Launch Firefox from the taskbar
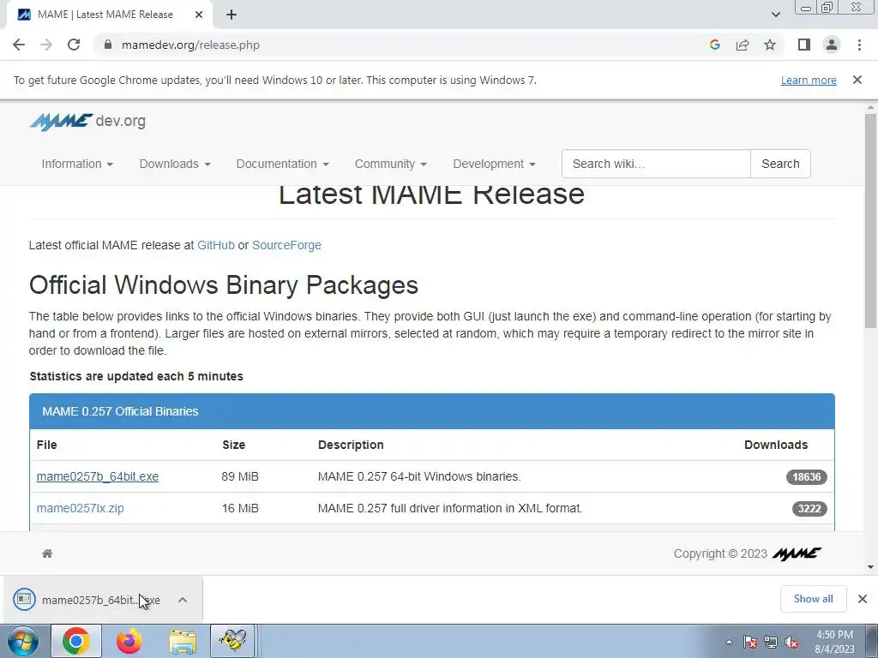Viewport: 878px width, 658px height. tap(129, 641)
